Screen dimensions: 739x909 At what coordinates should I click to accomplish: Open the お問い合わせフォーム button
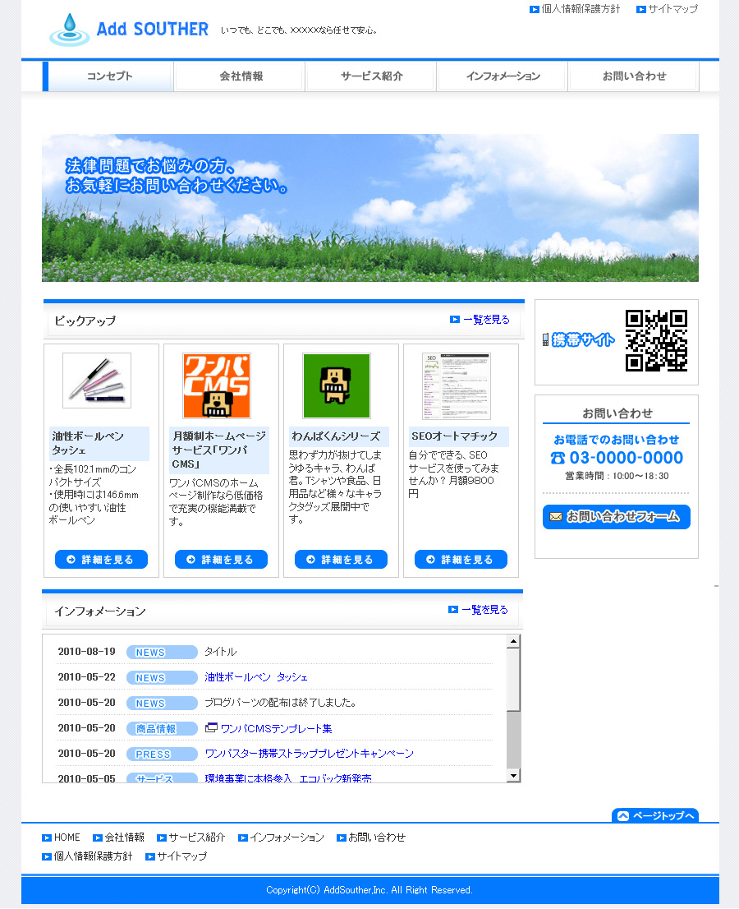pyautogui.click(x=616, y=517)
